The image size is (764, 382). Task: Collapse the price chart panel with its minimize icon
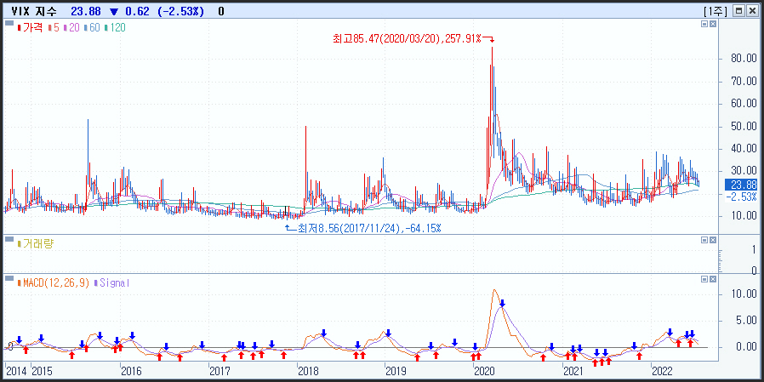coord(704,23)
